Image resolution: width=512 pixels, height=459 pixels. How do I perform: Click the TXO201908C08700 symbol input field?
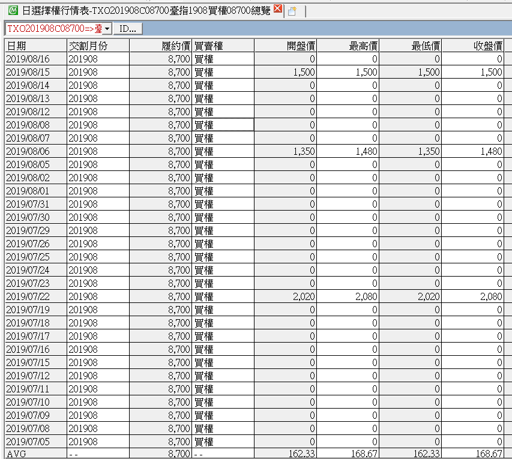[54, 29]
